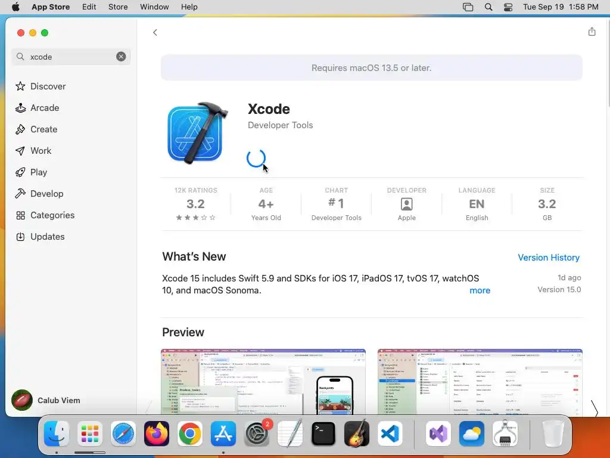This screenshot has width=610, height=458.
Task: Click the 12K Ratings 3.2 score
Action: pos(195,204)
